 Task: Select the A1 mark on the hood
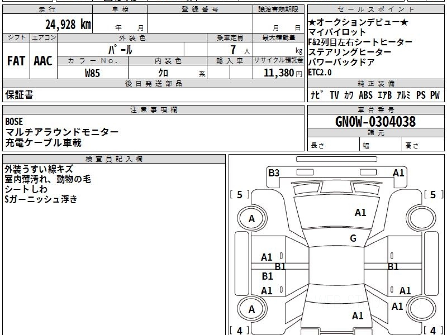tap(361, 213)
